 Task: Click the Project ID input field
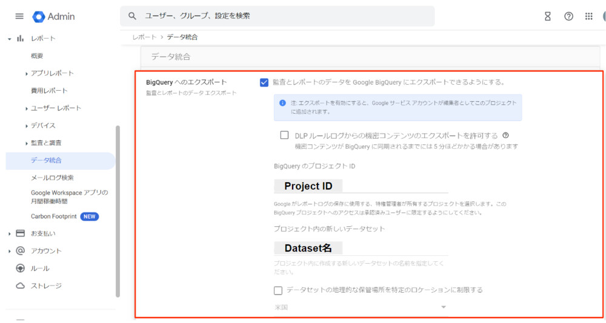click(x=361, y=186)
